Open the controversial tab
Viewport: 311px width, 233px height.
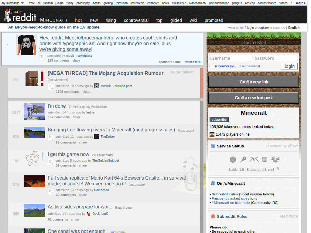(x=136, y=20)
